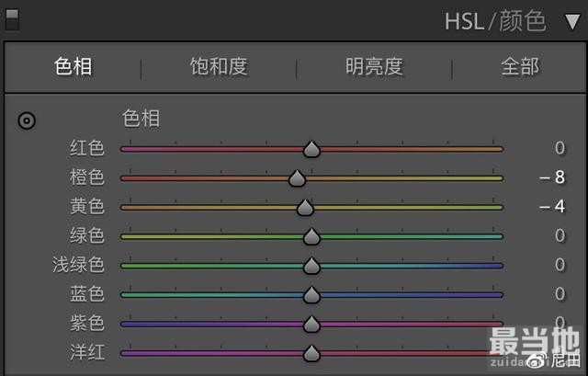Image resolution: width=588 pixels, height=376 pixels.
Task: Click the 橙色 hue slider handle
Action: [297, 178]
